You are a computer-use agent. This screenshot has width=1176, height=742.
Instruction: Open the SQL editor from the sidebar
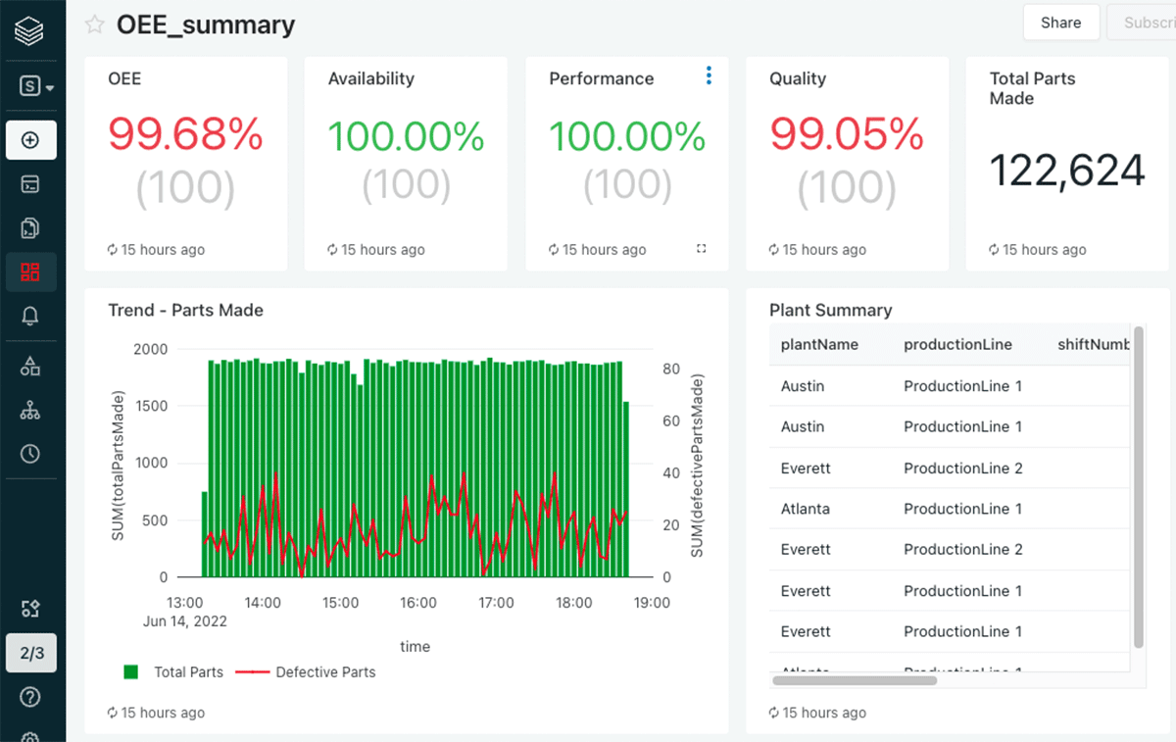(30, 184)
